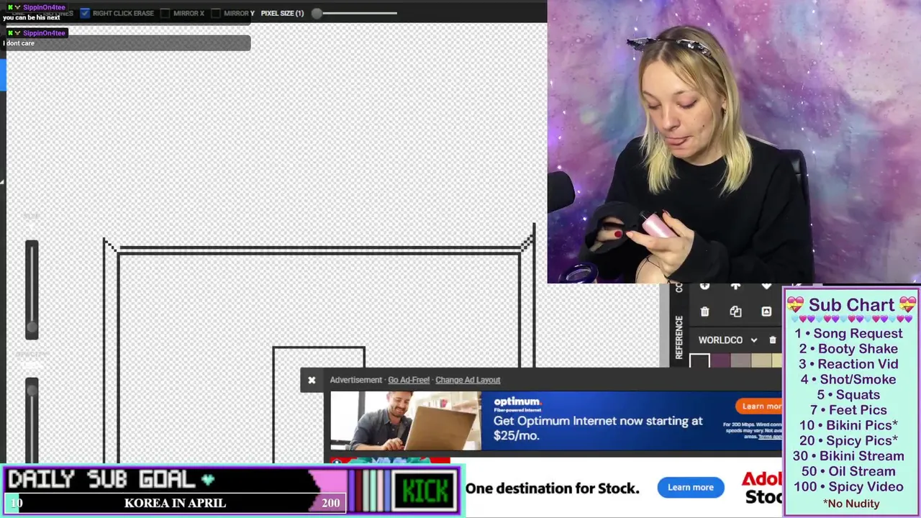
Task: Close the advertisement panel with the X
Action: 312,380
